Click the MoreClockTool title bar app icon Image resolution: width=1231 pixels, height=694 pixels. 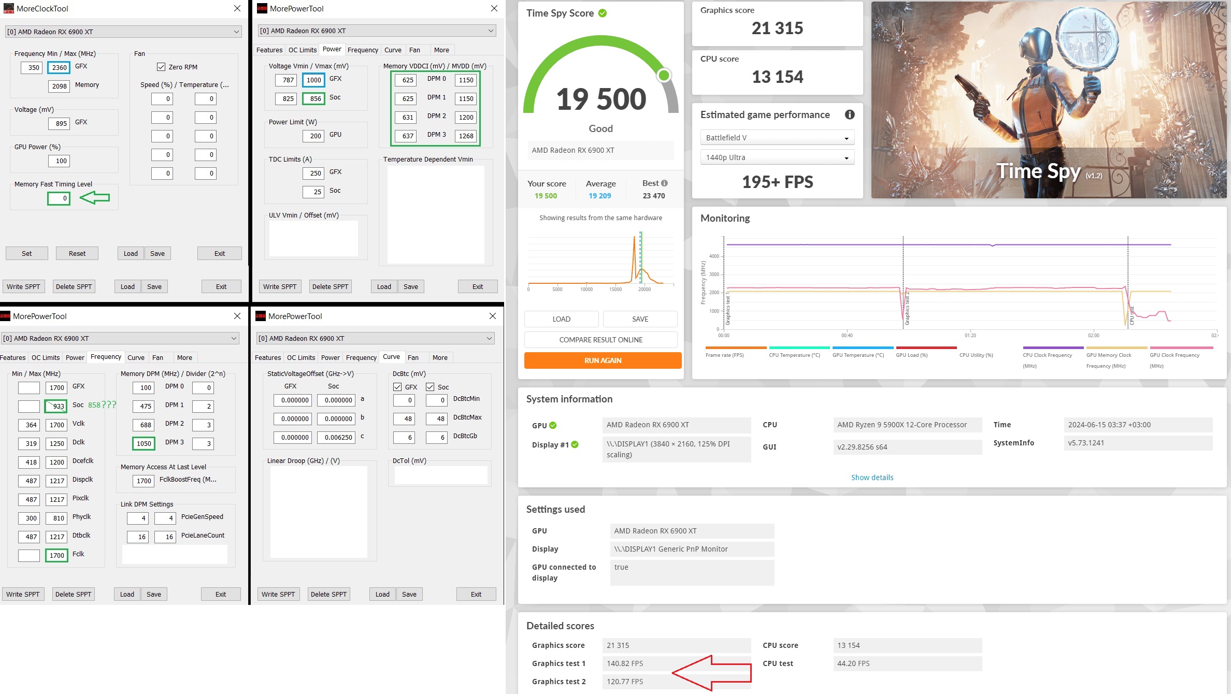[8, 8]
